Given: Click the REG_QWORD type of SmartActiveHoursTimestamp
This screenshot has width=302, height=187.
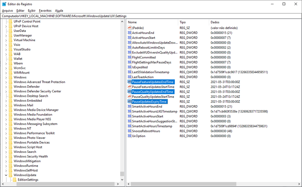Looking at the screenshot, I should (189, 126).
